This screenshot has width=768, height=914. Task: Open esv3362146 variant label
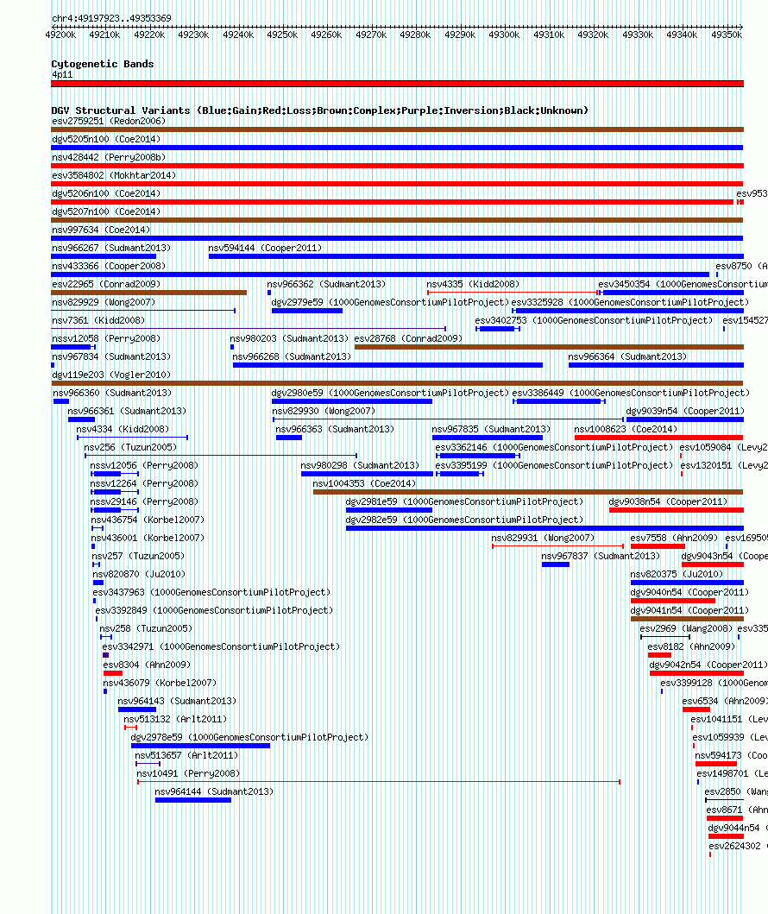pyautogui.click(x=554, y=446)
